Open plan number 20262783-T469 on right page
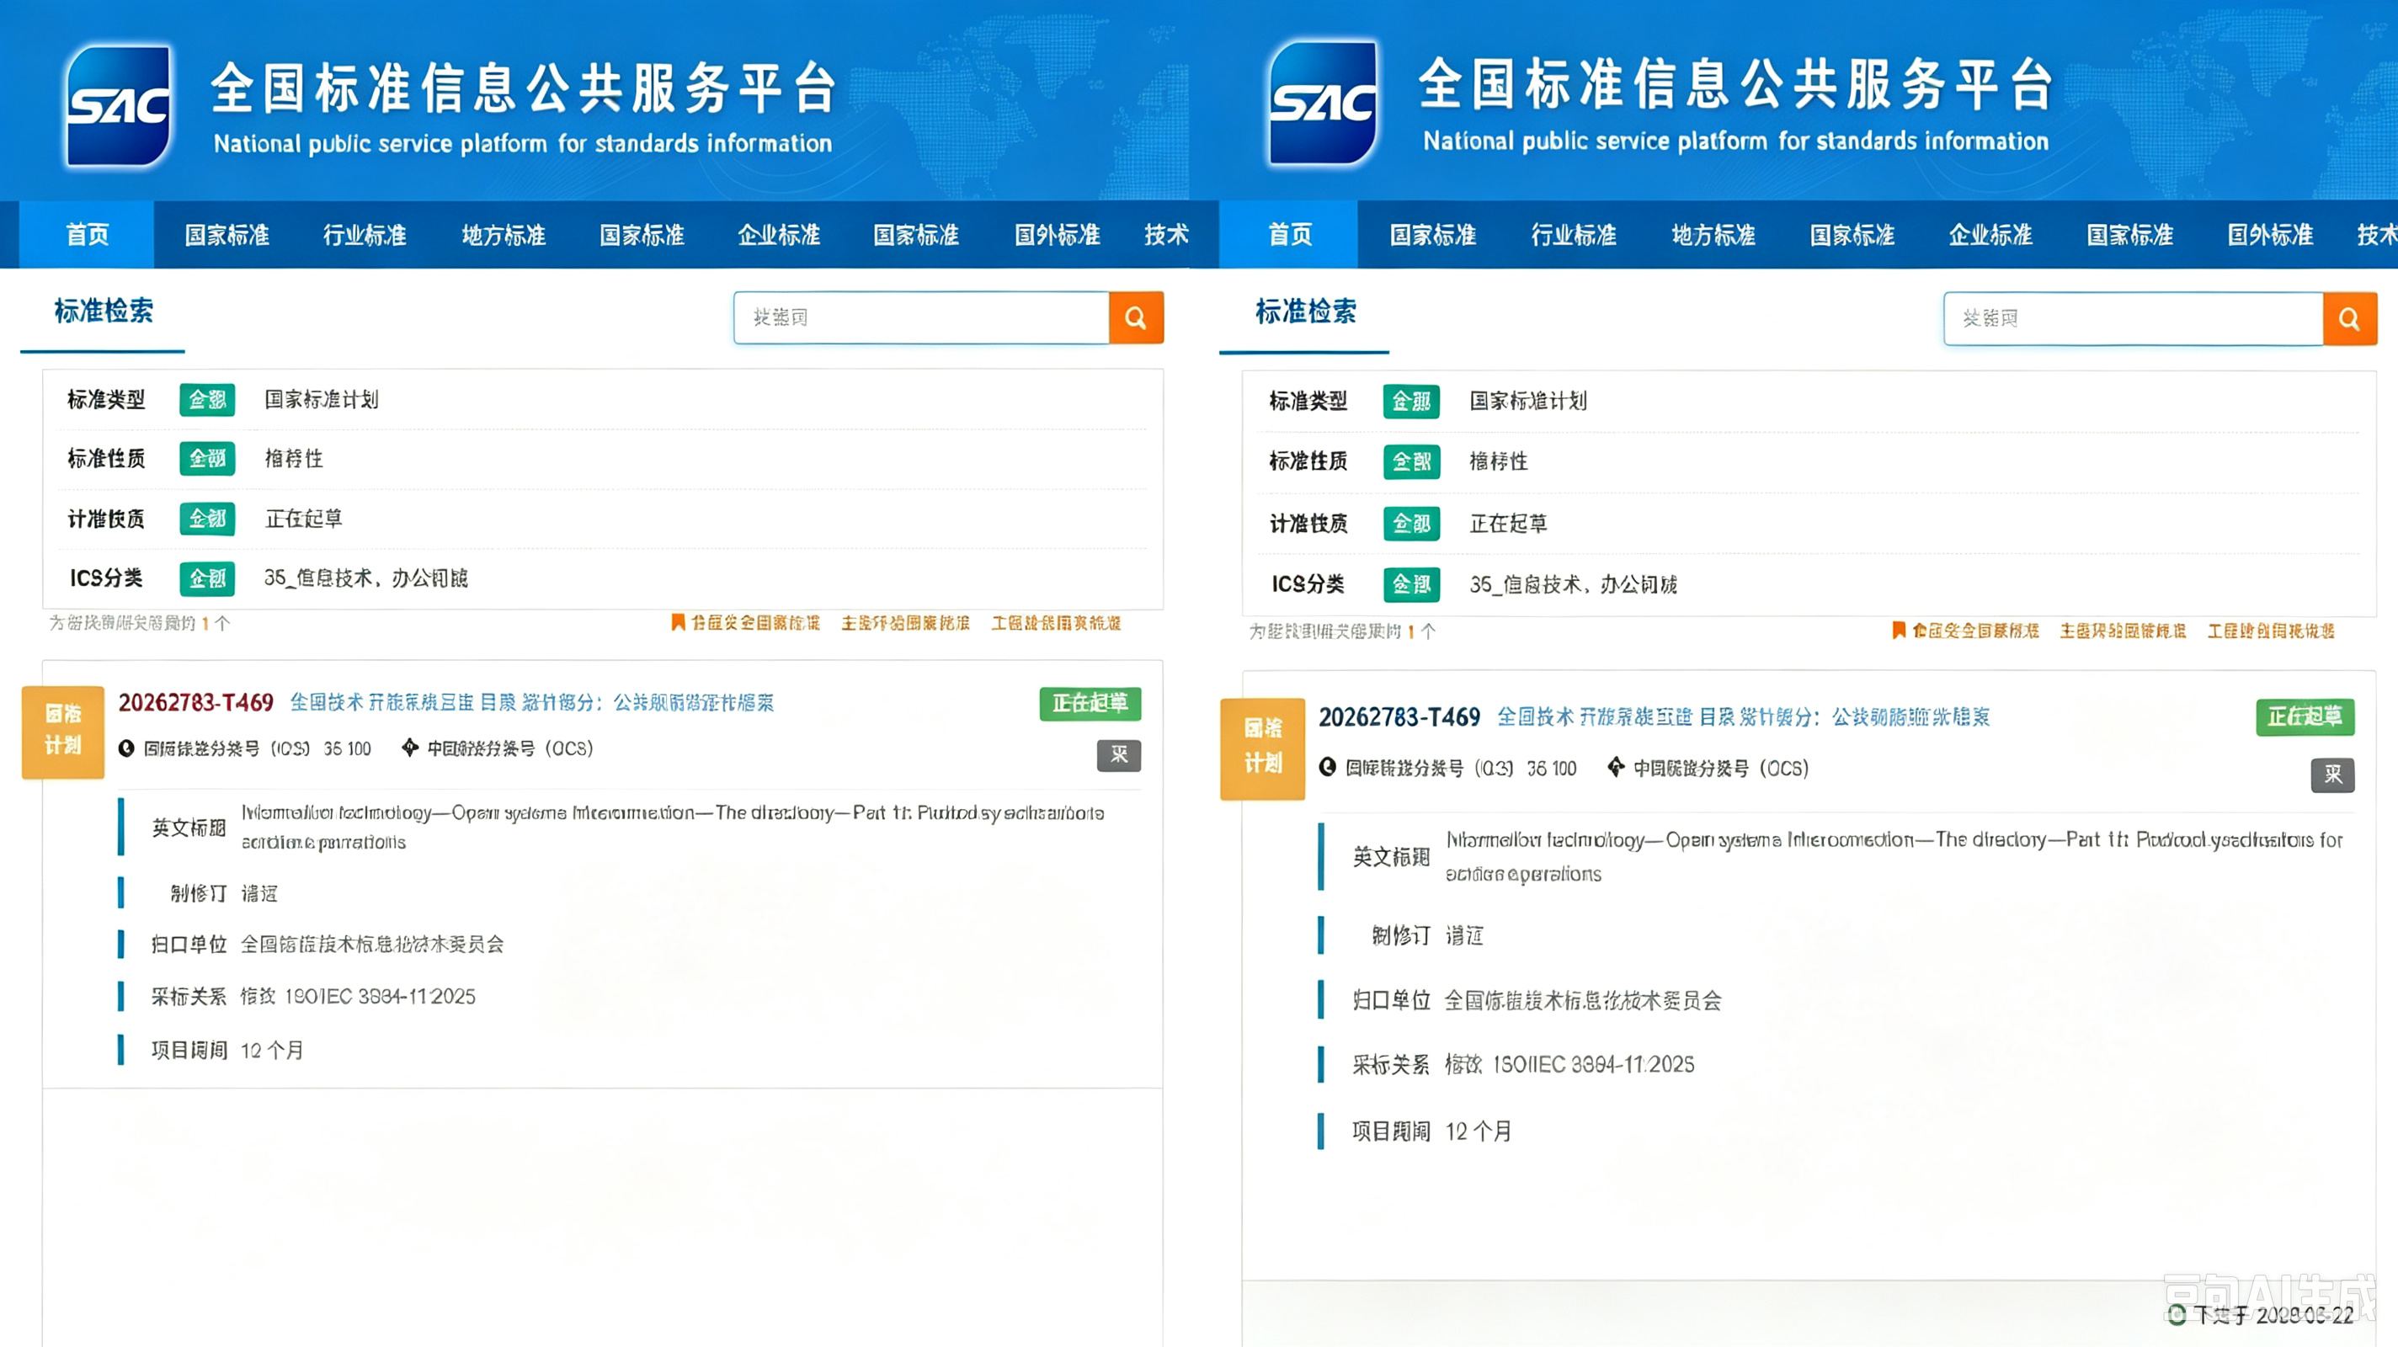Image resolution: width=2398 pixels, height=1347 pixels. coord(1399,716)
